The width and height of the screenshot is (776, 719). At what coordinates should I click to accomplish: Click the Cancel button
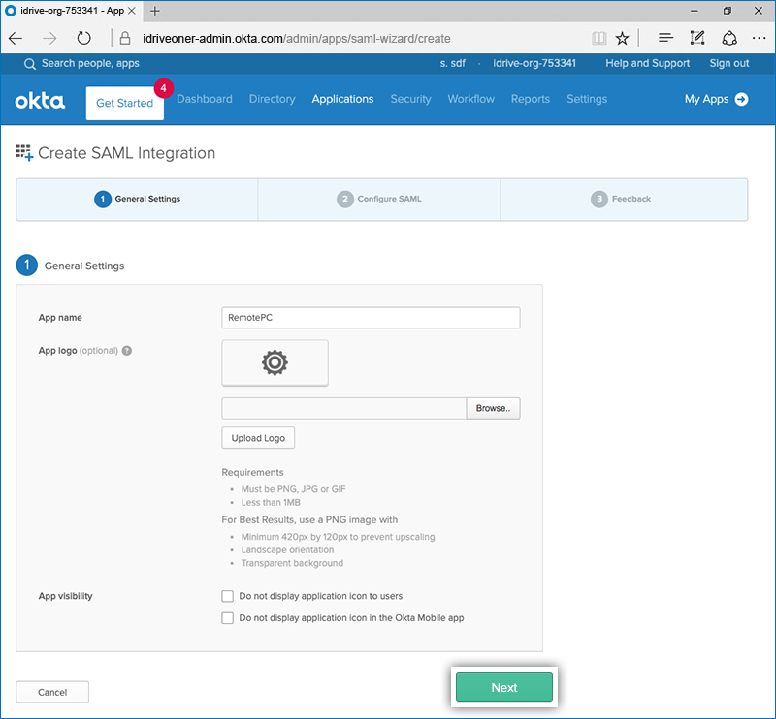coord(52,692)
